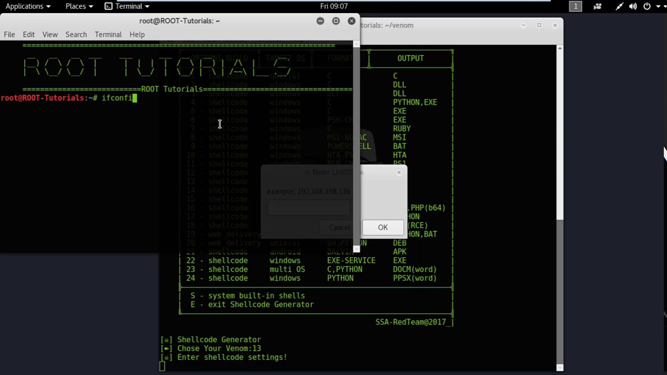Viewport: 667px width, 375px height.
Task: Click the power icon in top panel
Action: coord(647,6)
